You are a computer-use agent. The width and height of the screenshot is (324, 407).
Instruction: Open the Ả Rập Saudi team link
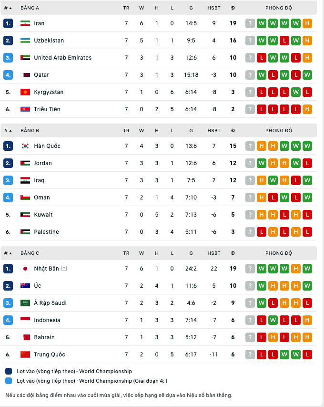[50, 303]
